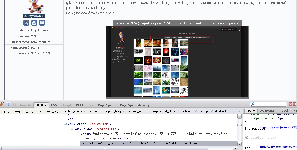
Task: Select div.border in the breadcrumb
Action: (187, 111)
